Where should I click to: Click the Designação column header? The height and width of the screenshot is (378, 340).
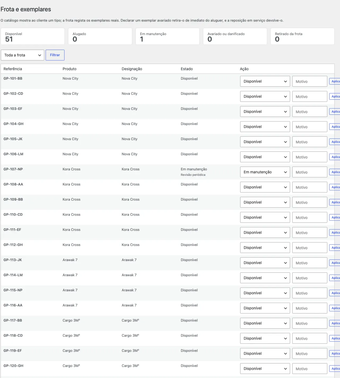[132, 69]
